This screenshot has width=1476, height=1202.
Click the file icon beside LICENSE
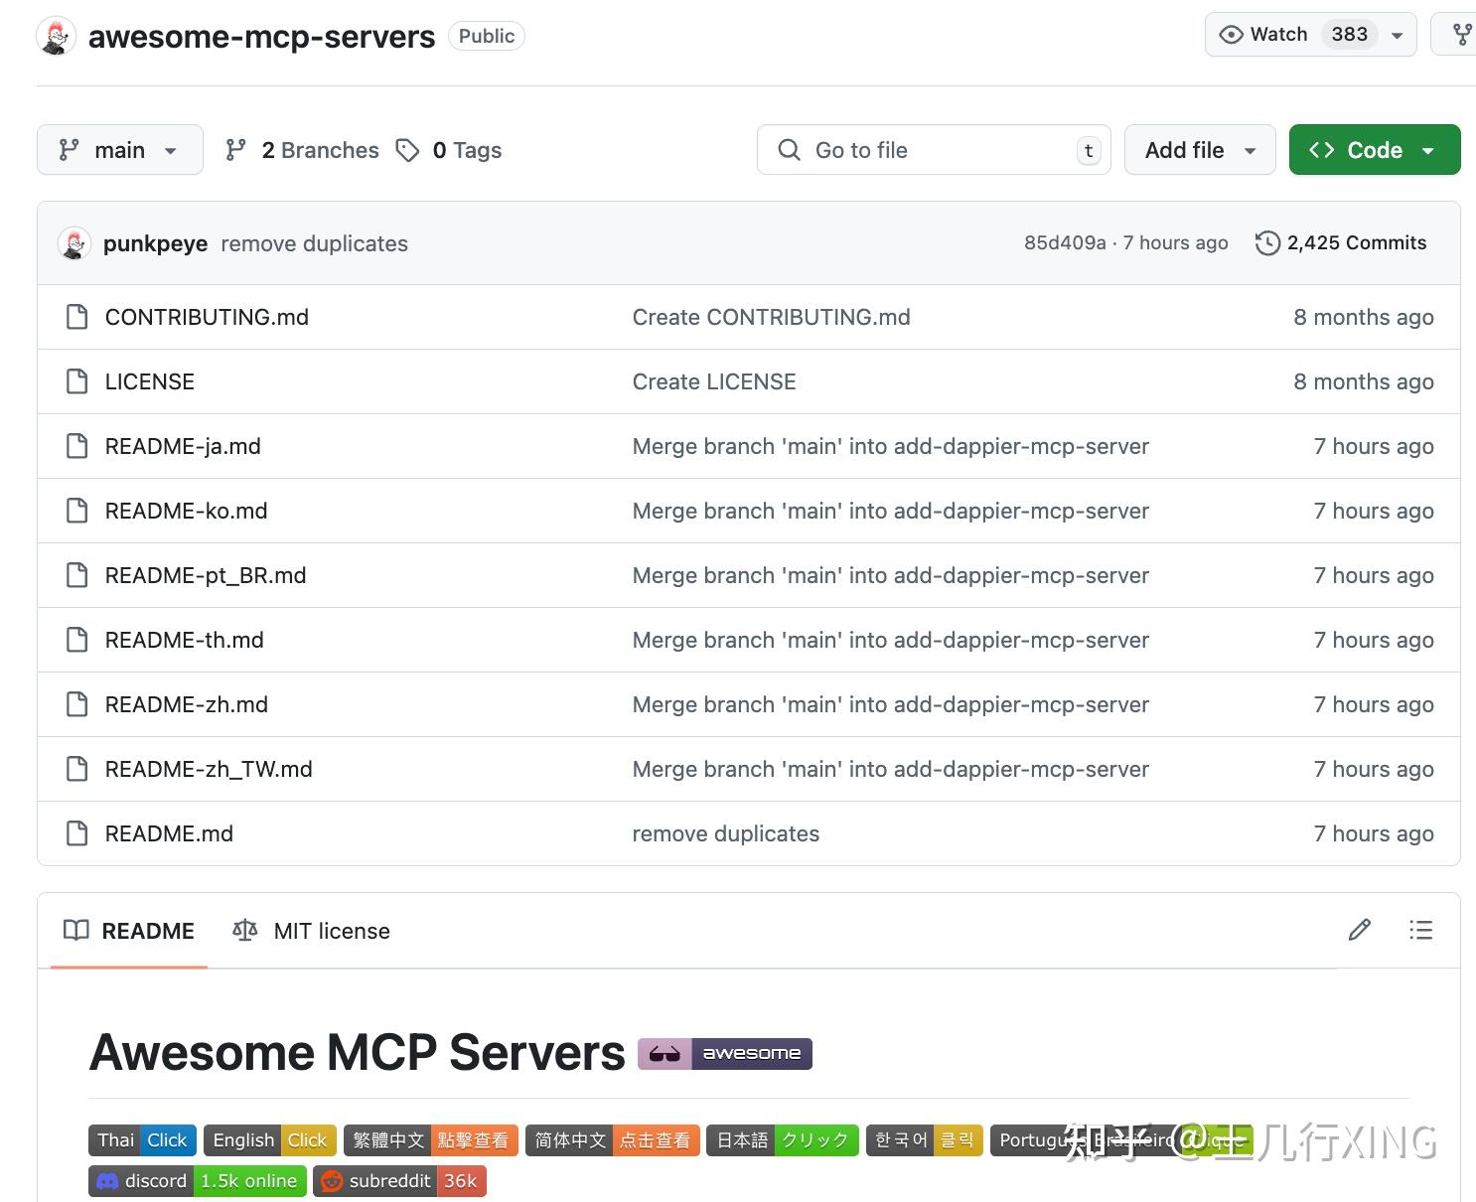pos(77,381)
